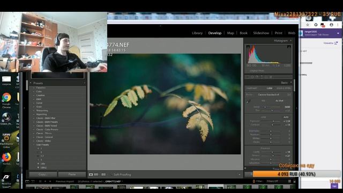Go back with the filmstrip left arrow
This screenshot has width=343, height=193.
pos(45,181)
